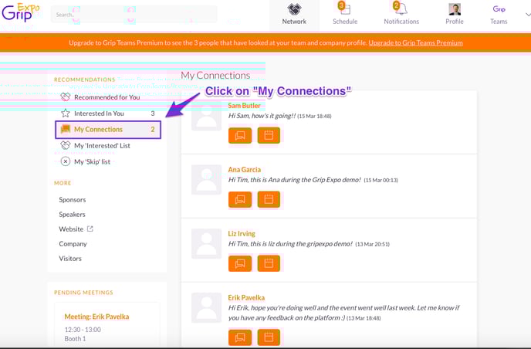Screen dimensions: 531x349
Task: Open Sam Butler's profile name
Action: [x=244, y=106]
